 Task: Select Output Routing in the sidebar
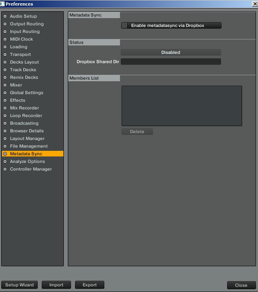pos(26,24)
